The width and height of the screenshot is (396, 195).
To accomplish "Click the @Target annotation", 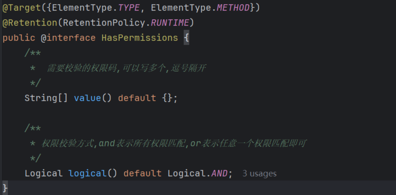I will coord(22,8).
